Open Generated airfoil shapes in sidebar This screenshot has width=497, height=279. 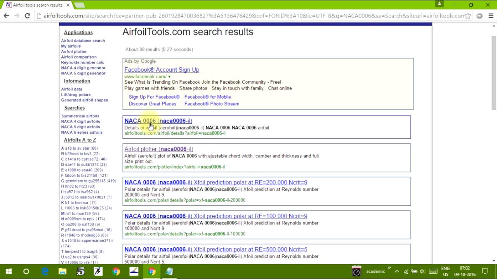pos(84,100)
